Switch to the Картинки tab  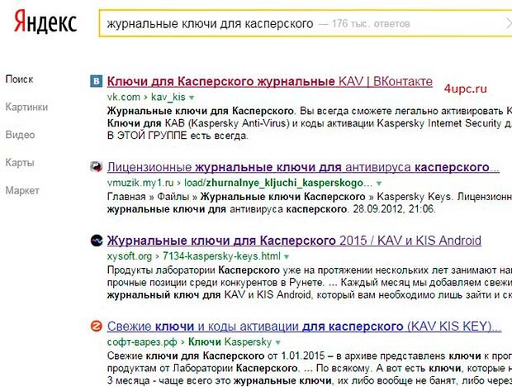click(x=26, y=107)
